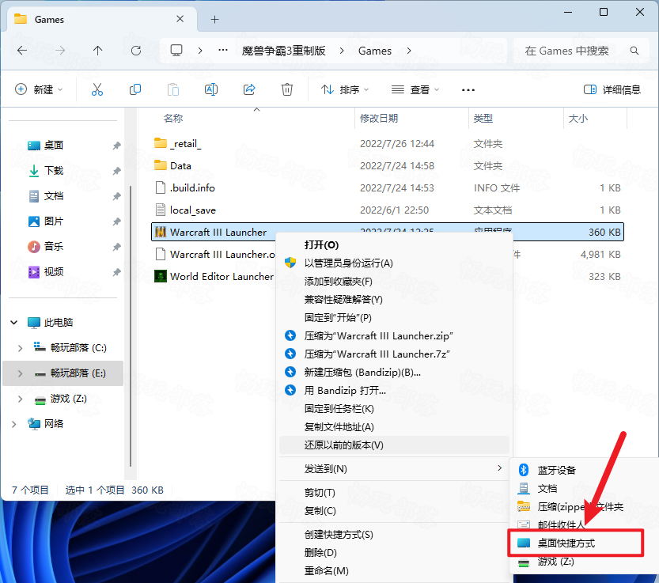Refresh the Games folder view
The width and height of the screenshot is (659, 583).
136,51
